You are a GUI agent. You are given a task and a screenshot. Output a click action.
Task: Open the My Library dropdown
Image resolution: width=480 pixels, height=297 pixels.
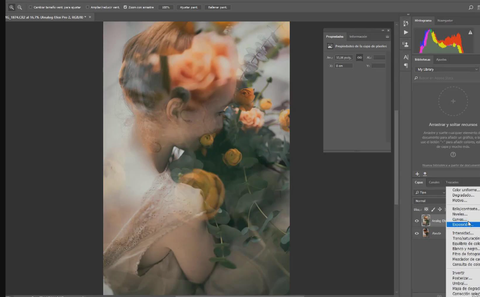tap(446, 69)
